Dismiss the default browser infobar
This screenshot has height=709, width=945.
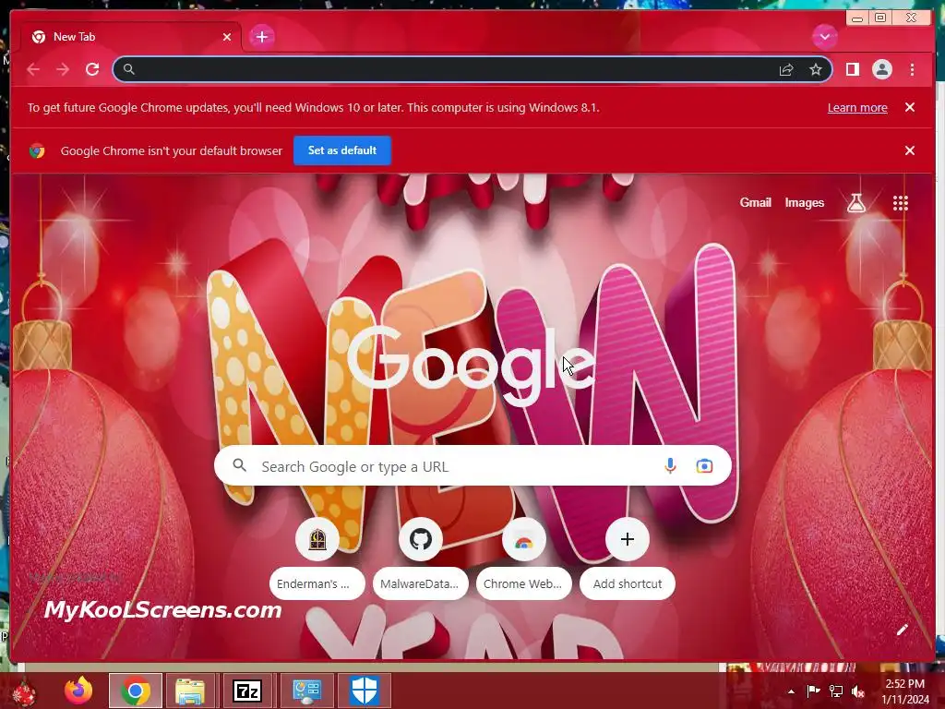click(x=909, y=150)
